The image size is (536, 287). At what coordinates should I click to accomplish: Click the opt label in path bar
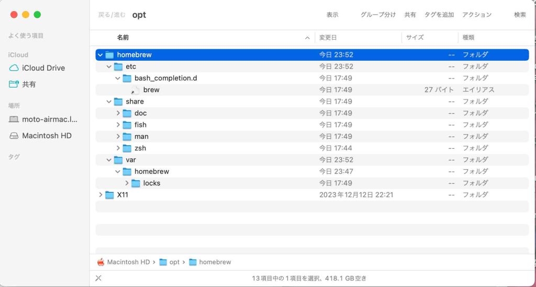coord(174,262)
